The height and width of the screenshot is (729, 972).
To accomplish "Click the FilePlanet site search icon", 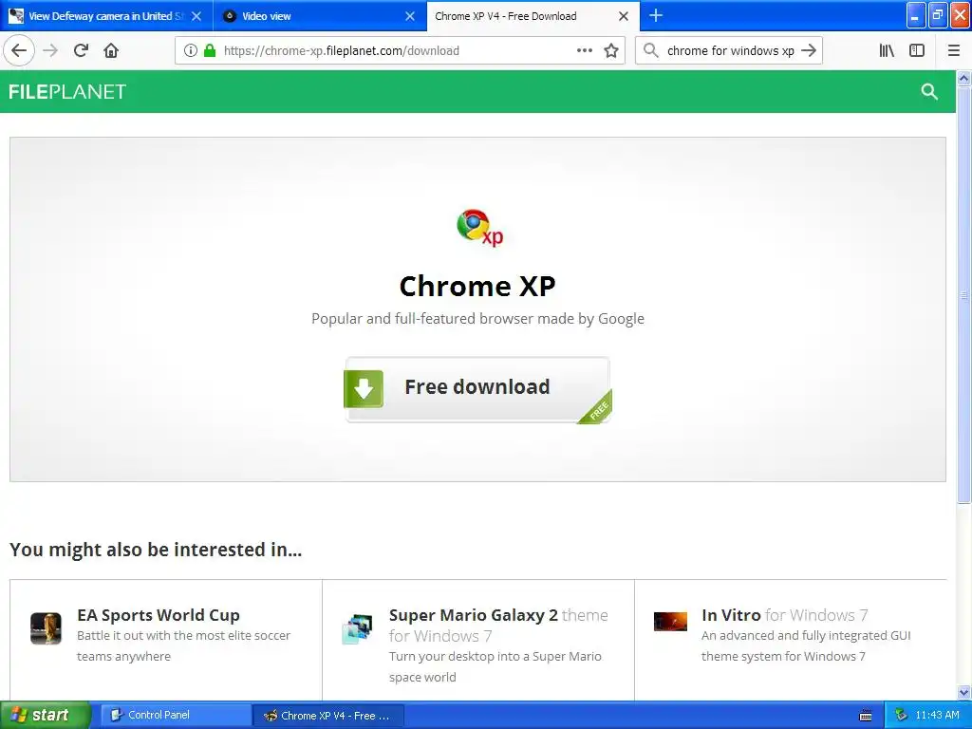I will (928, 92).
